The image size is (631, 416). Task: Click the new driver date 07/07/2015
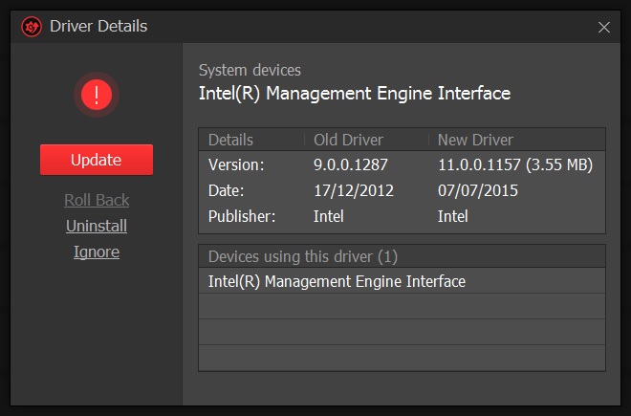pyautogui.click(x=478, y=190)
